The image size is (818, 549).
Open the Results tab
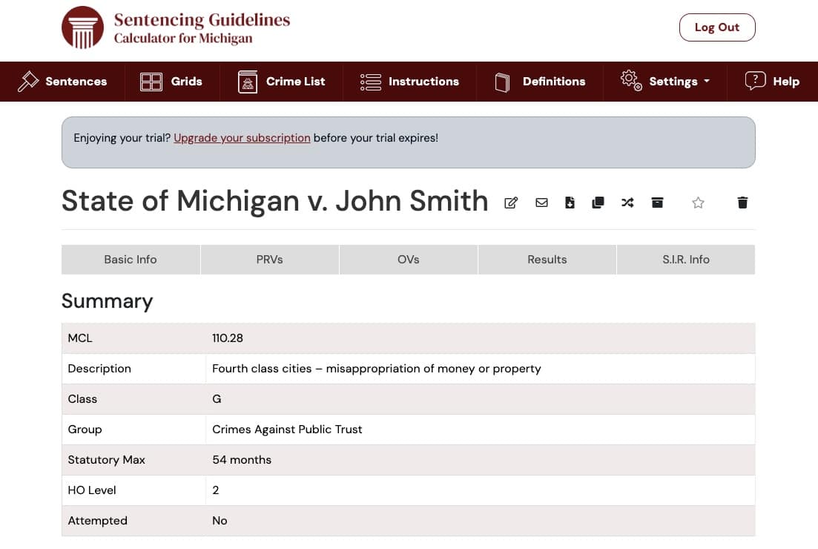(x=547, y=259)
